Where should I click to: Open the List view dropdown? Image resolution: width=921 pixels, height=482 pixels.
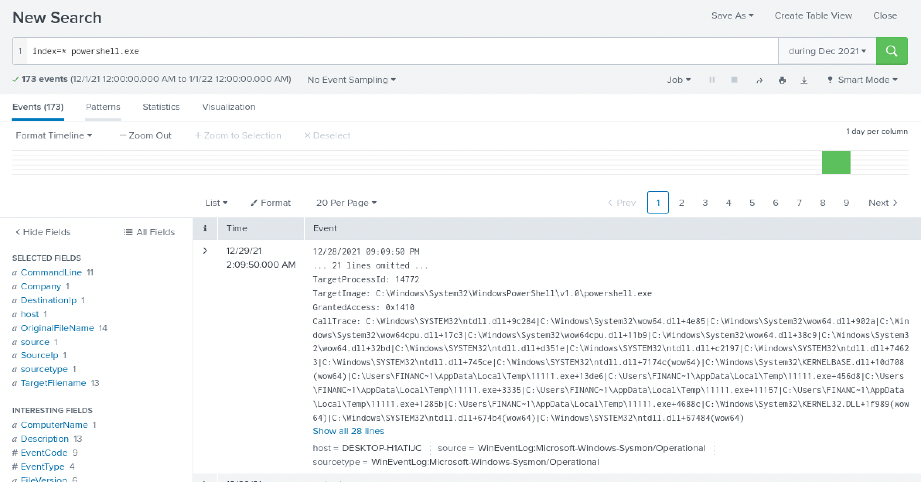[216, 203]
